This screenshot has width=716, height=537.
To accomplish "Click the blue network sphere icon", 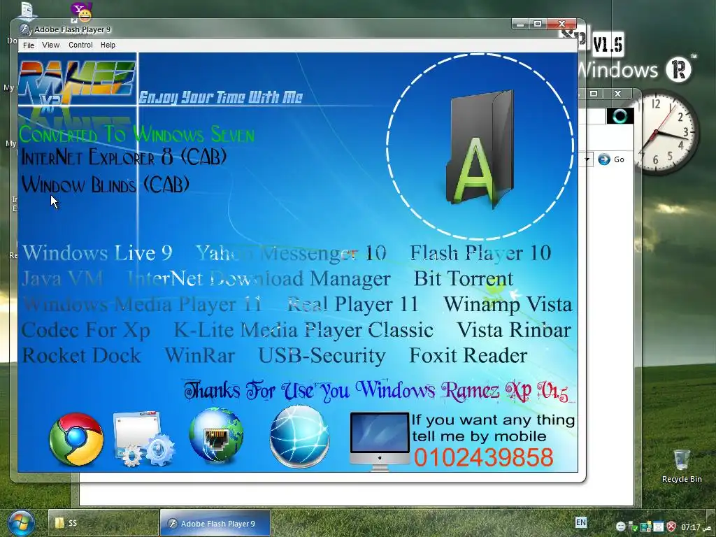I will tap(299, 437).
